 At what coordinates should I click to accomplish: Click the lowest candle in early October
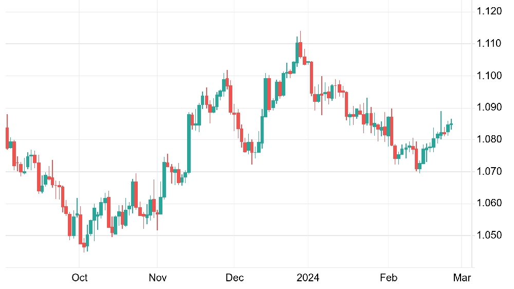(84, 245)
